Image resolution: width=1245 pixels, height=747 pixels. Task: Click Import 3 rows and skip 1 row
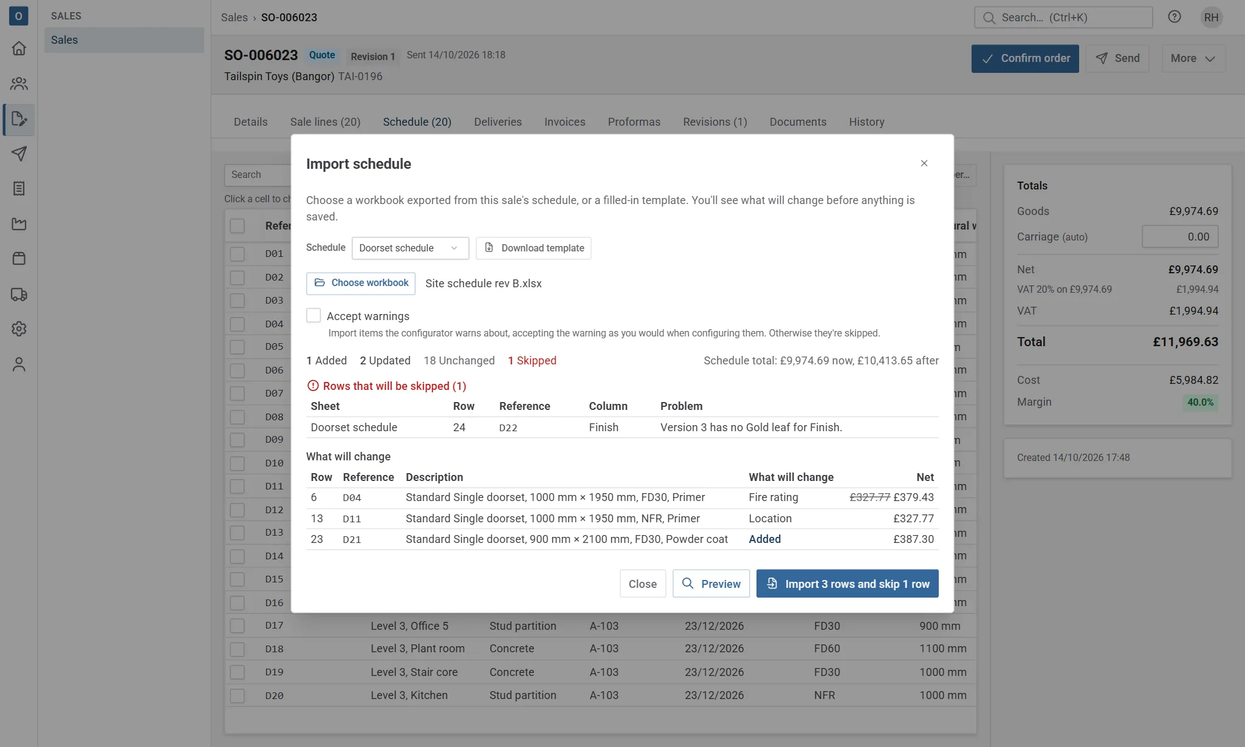pyautogui.click(x=847, y=584)
